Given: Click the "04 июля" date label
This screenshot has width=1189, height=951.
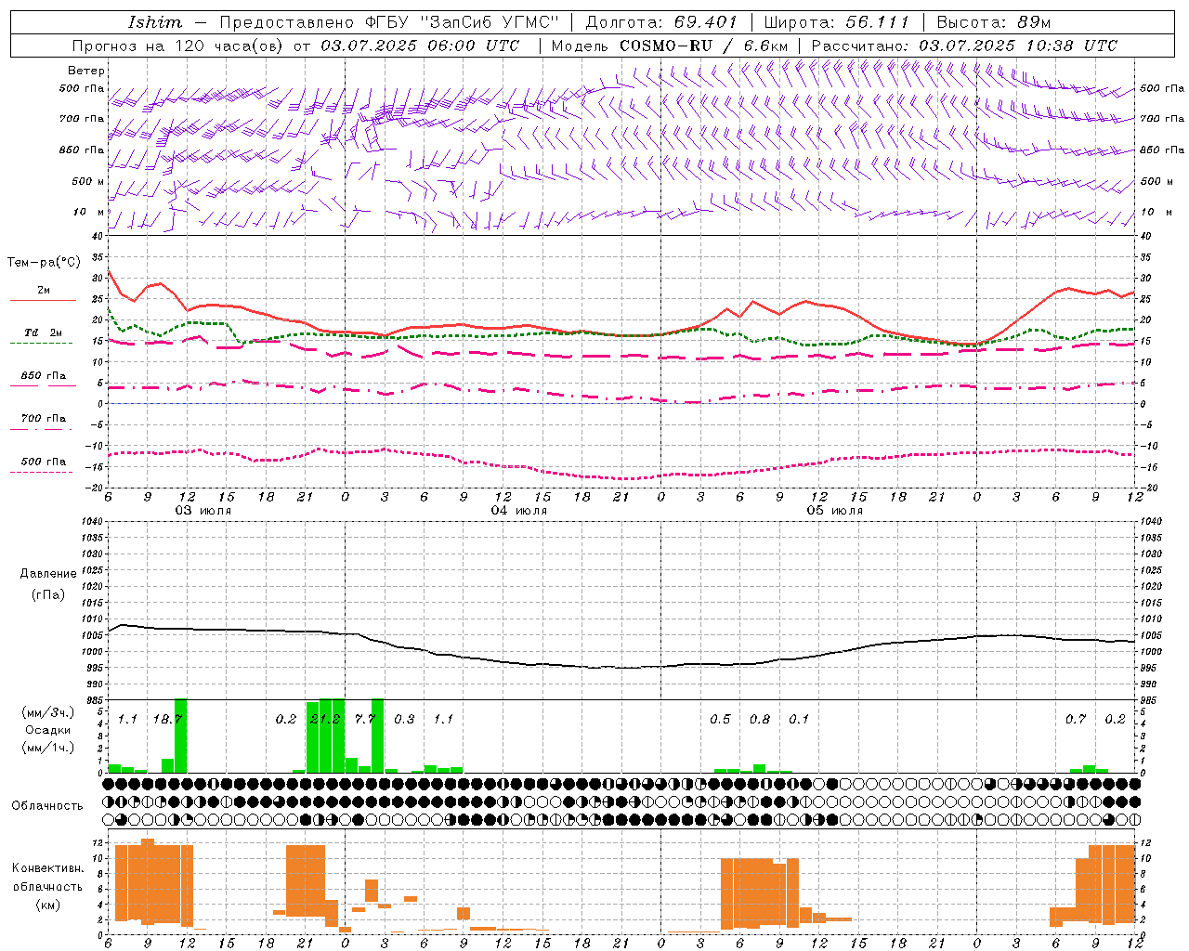Looking at the screenshot, I should point(519,511).
